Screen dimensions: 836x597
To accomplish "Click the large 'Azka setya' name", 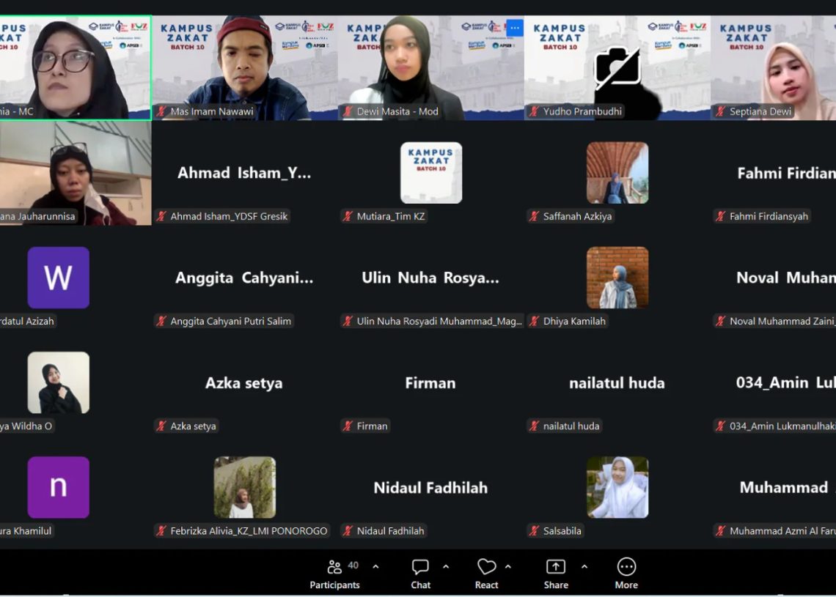I will point(244,383).
